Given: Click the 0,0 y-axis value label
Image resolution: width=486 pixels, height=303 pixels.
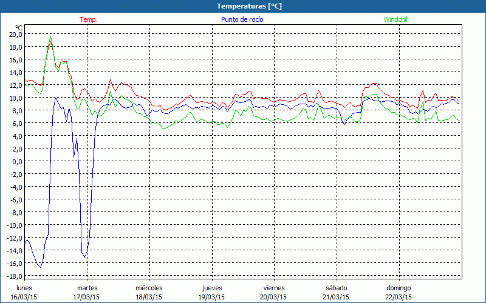Looking at the screenshot, I should (18, 162).
